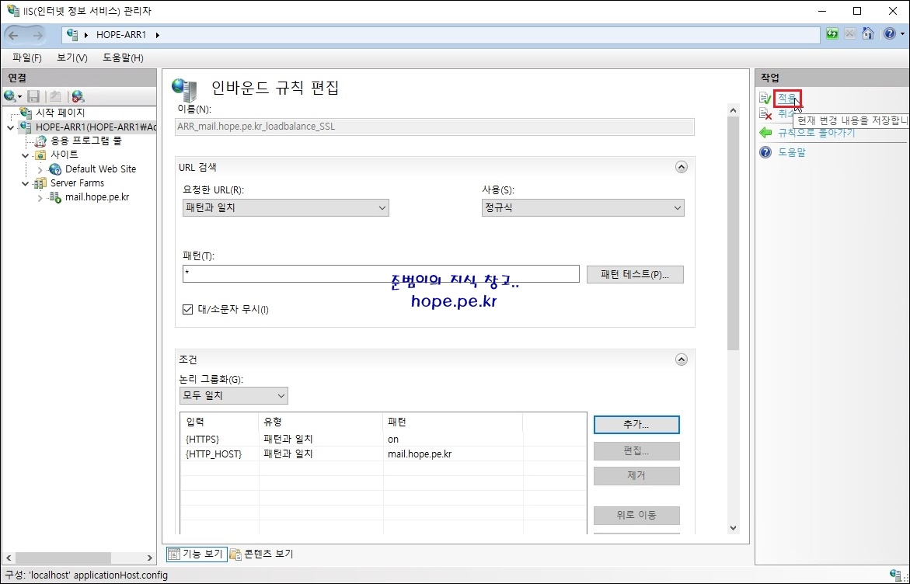Select the {HTTP_HOST} condition row

tap(383, 454)
